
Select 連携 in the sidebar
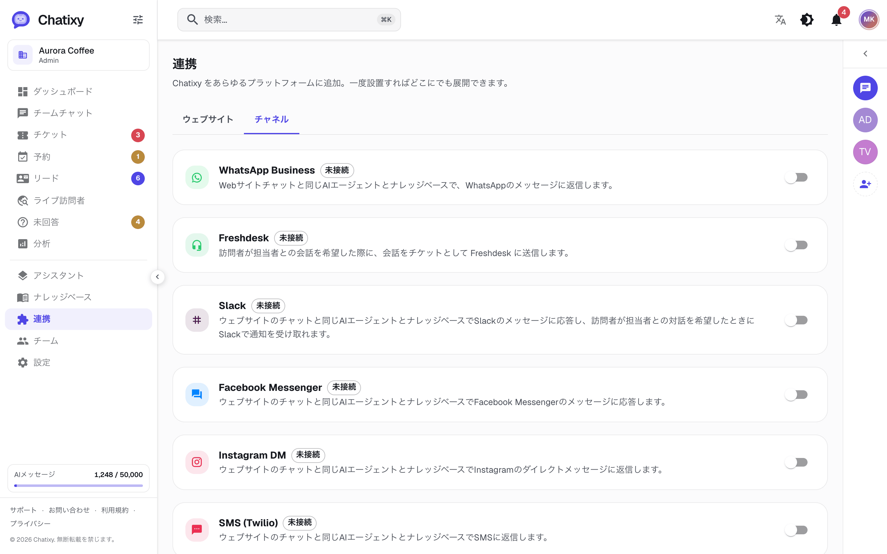[79, 319]
